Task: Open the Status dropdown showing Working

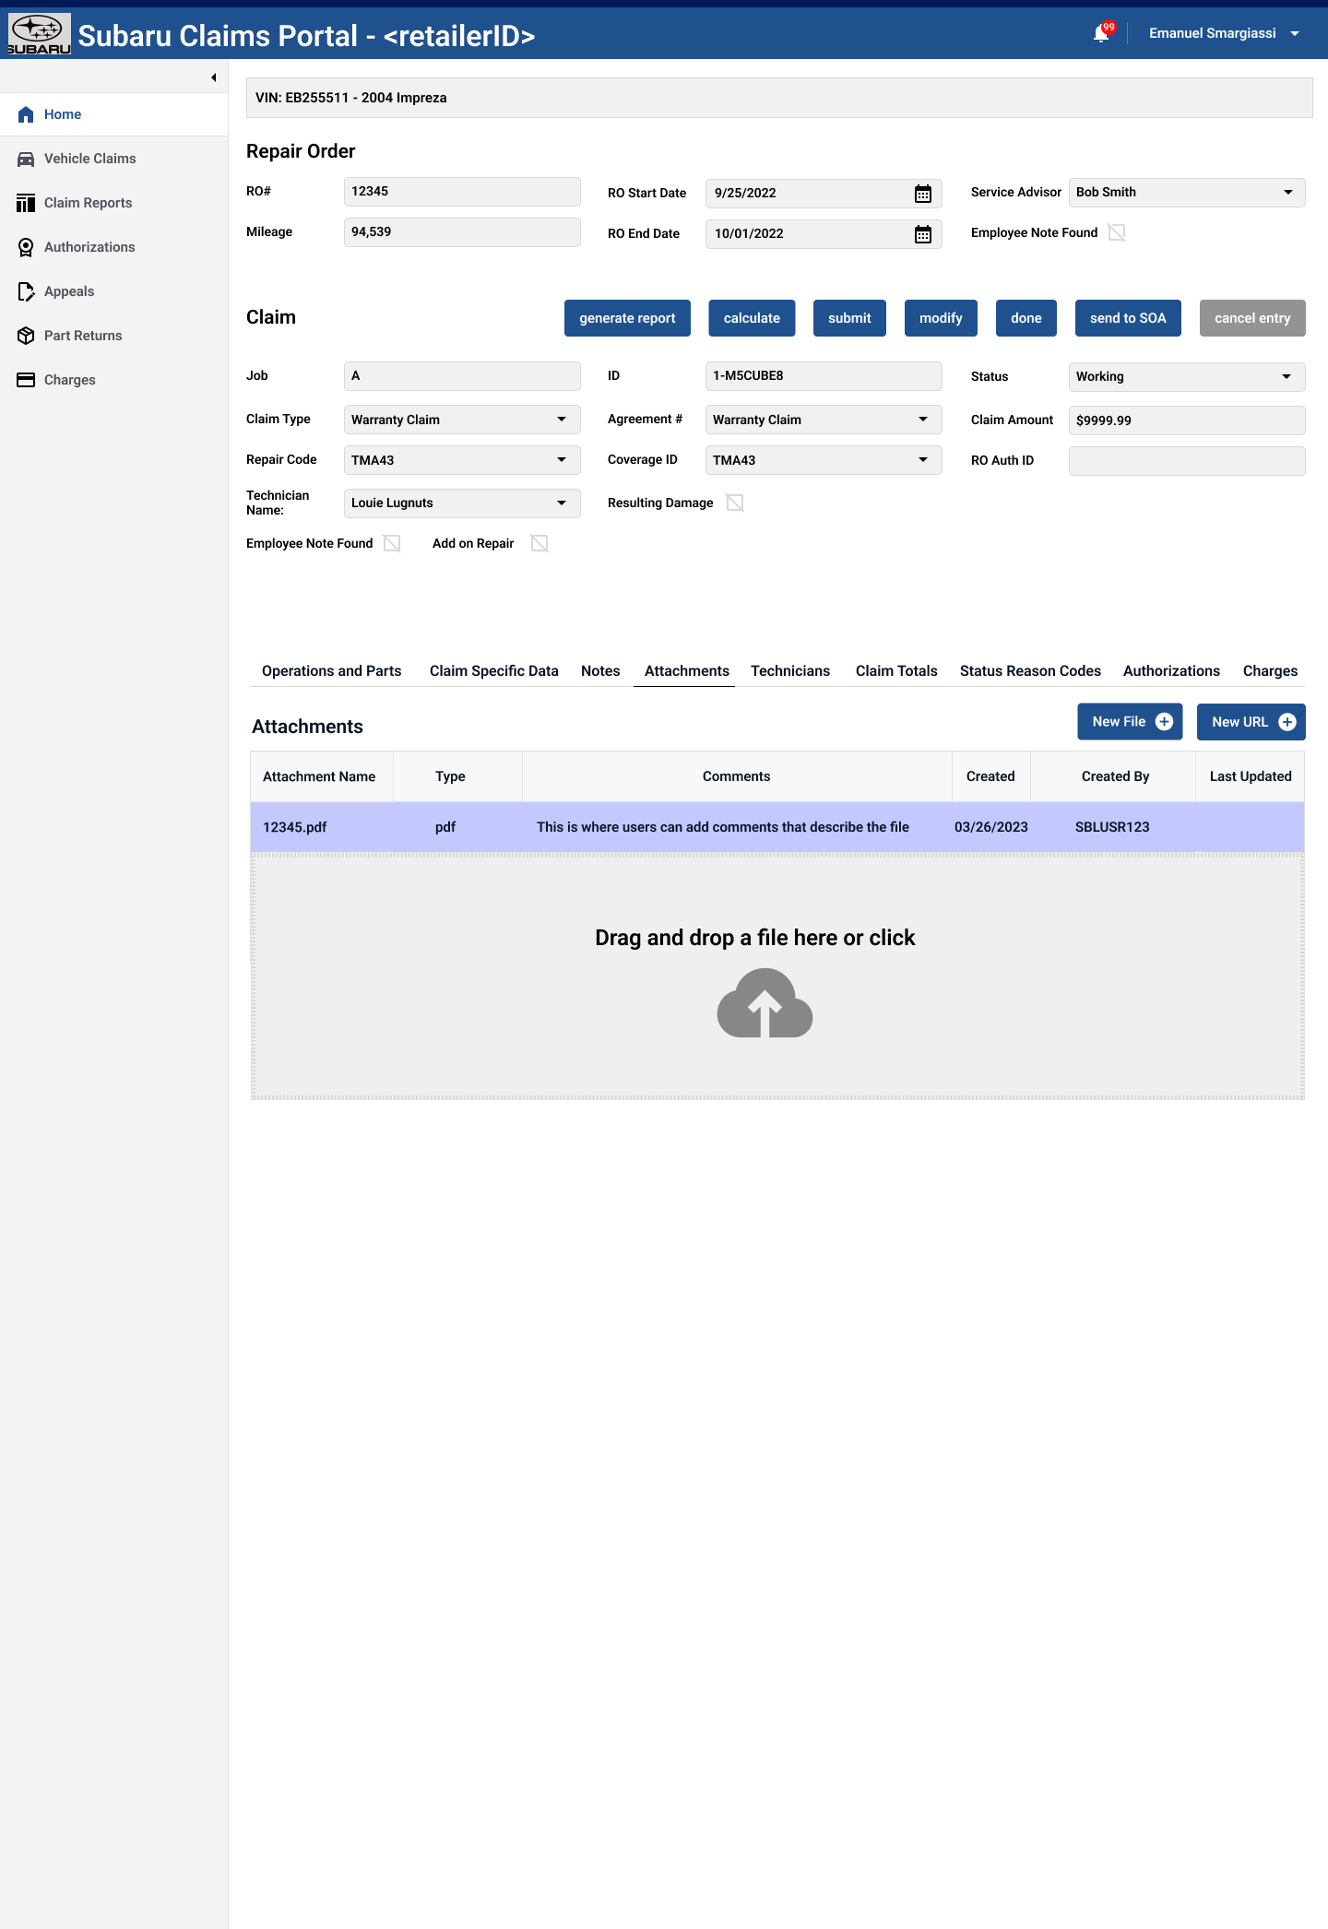Action: click(x=1286, y=377)
